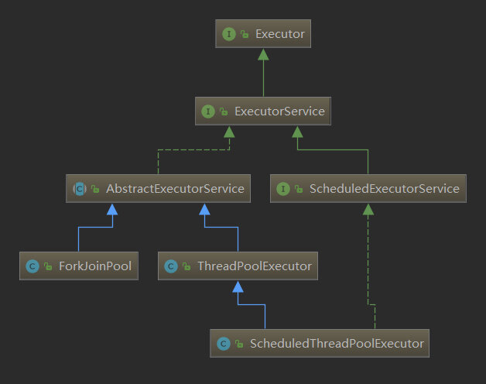Click the class icon beside ThreadPoolExecutor
The height and width of the screenshot is (384, 486).
[x=172, y=266]
